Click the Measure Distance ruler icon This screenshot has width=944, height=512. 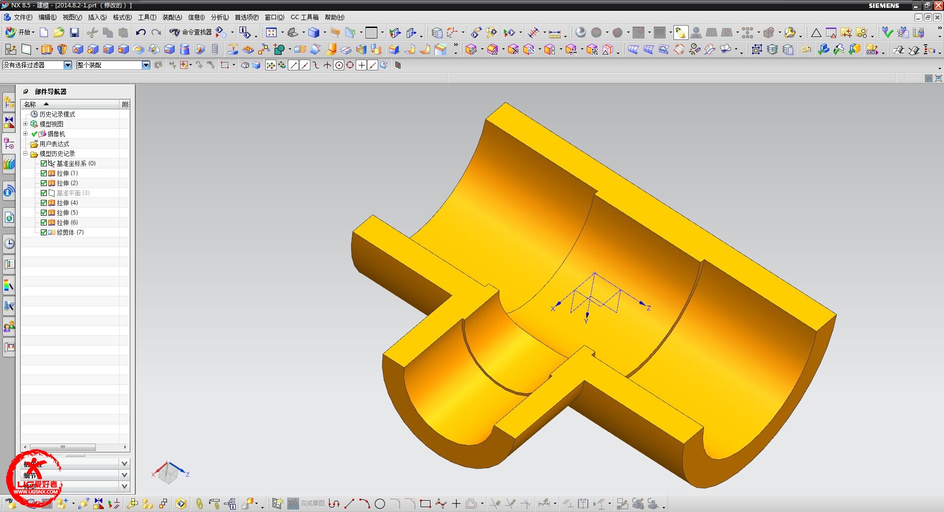pyautogui.click(x=554, y=33)
